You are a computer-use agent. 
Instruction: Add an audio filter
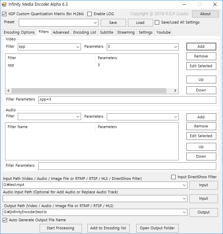pyautogui.click(x=201, y=117)
